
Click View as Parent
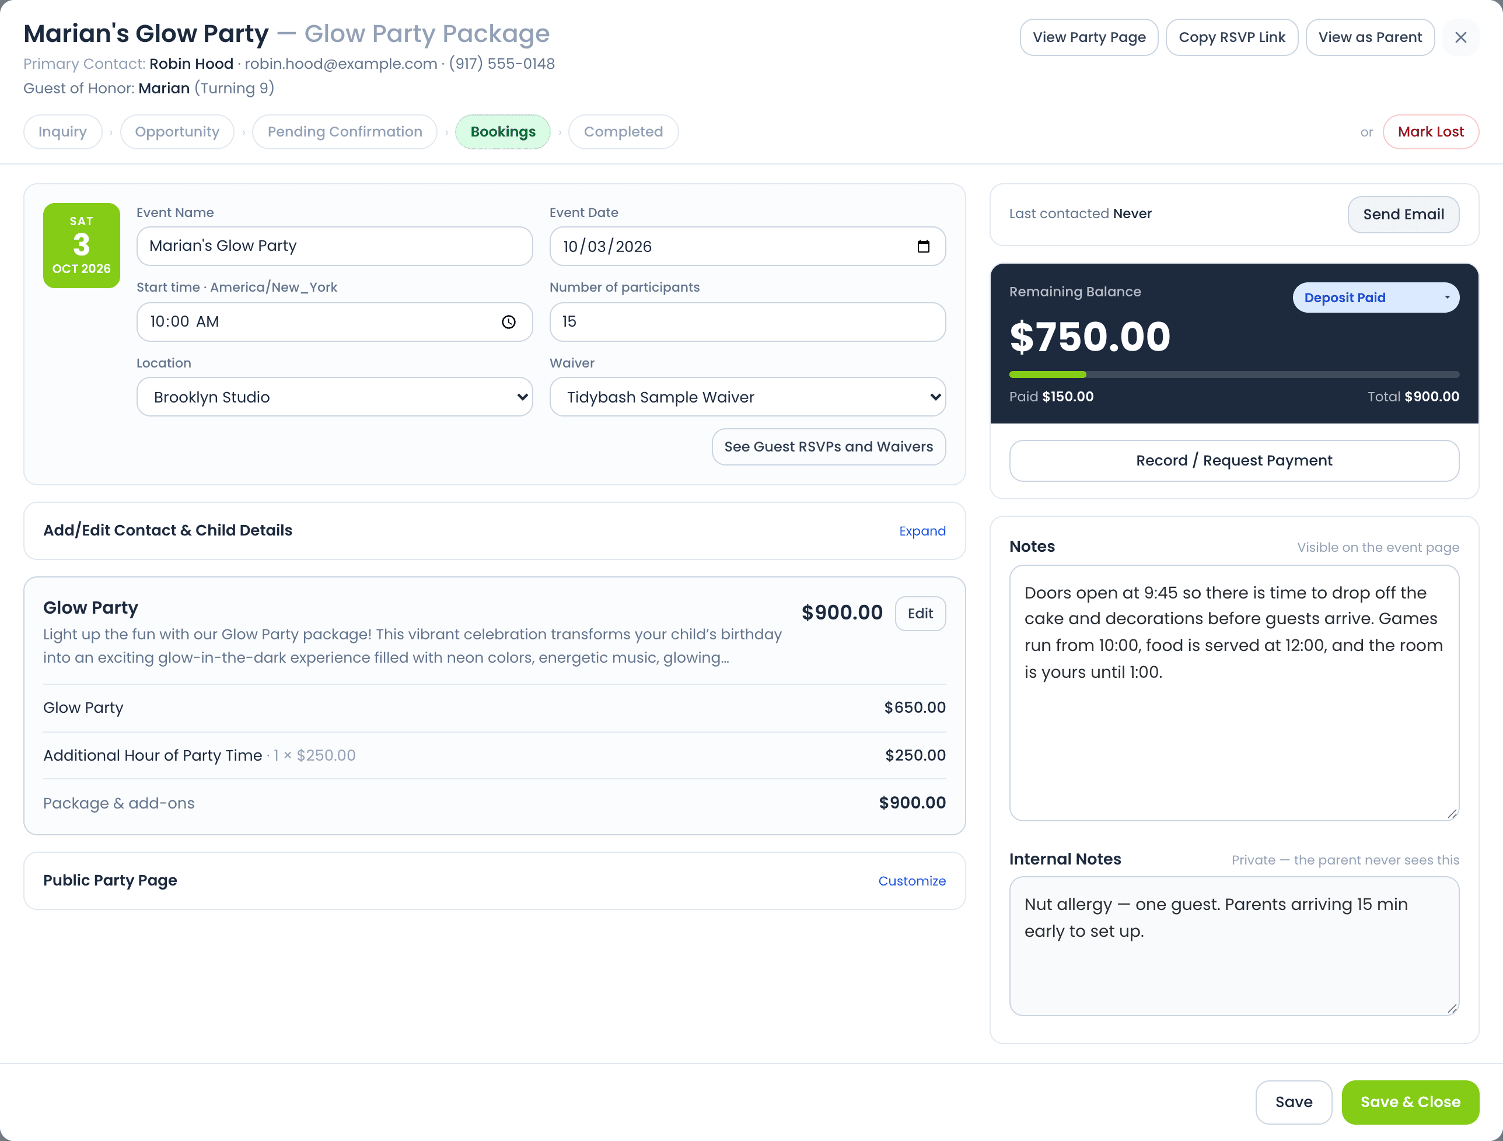pos(1370,37)
